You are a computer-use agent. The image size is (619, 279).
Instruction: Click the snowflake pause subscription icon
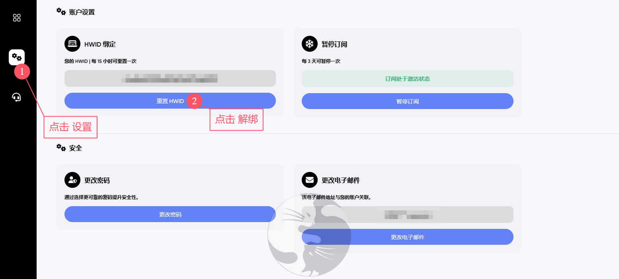tap(310, 44)
